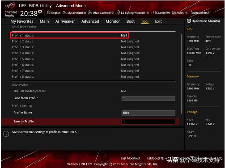Click +12V reading 11.968 V
Image resolution: width=225 pixels, height=168 pixels.
(x=192, y=124)
